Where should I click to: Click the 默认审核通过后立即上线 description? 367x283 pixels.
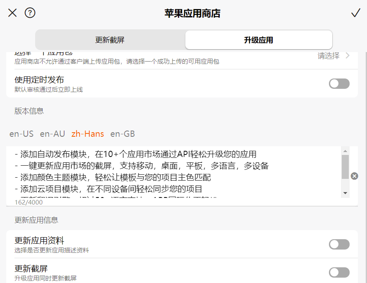point(49,90)
